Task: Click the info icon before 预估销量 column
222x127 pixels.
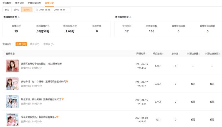Action: [x=188, y=53]
